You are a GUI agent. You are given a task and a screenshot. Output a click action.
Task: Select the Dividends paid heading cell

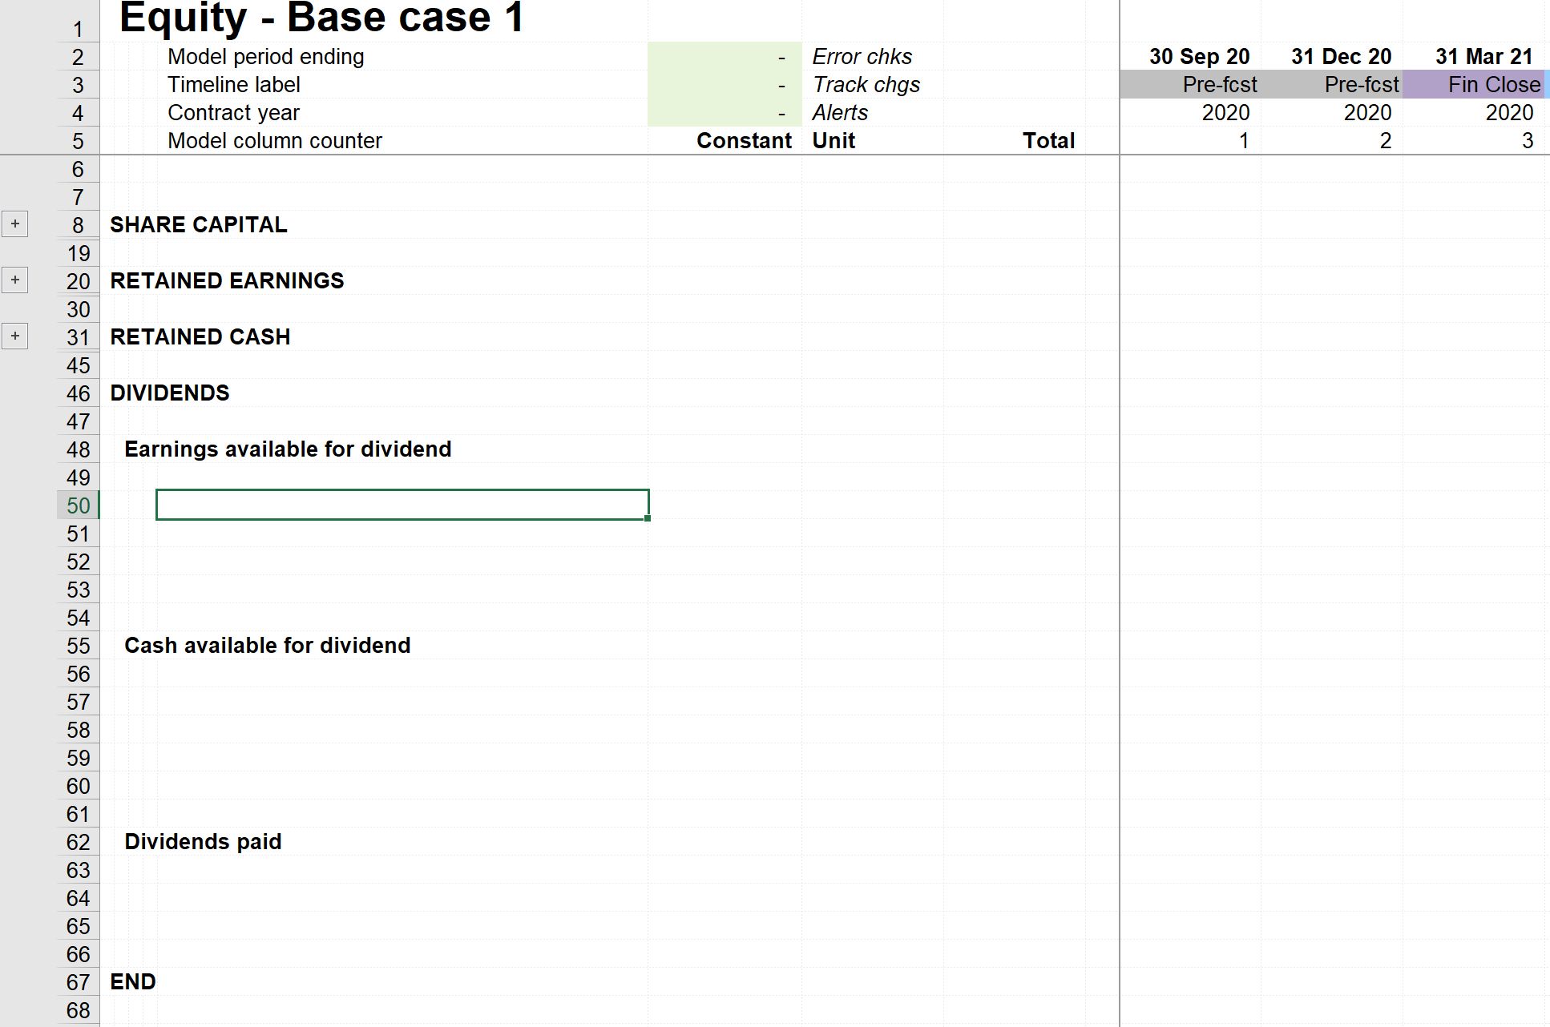click(203, 842)
